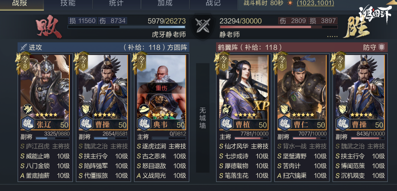Select the 加成 tab

click(x=165, y=4)
